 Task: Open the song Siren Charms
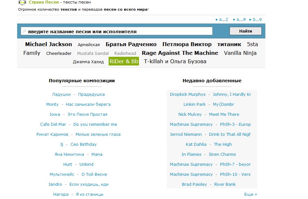coord(222,154)
